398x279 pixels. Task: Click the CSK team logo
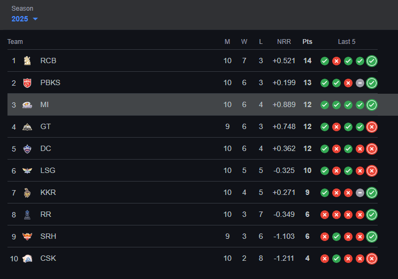(x=27, y=259)
